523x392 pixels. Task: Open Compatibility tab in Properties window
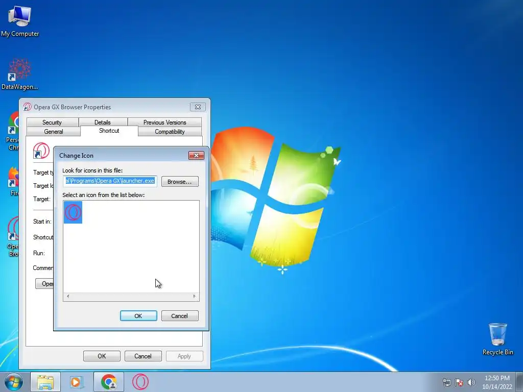170,132
